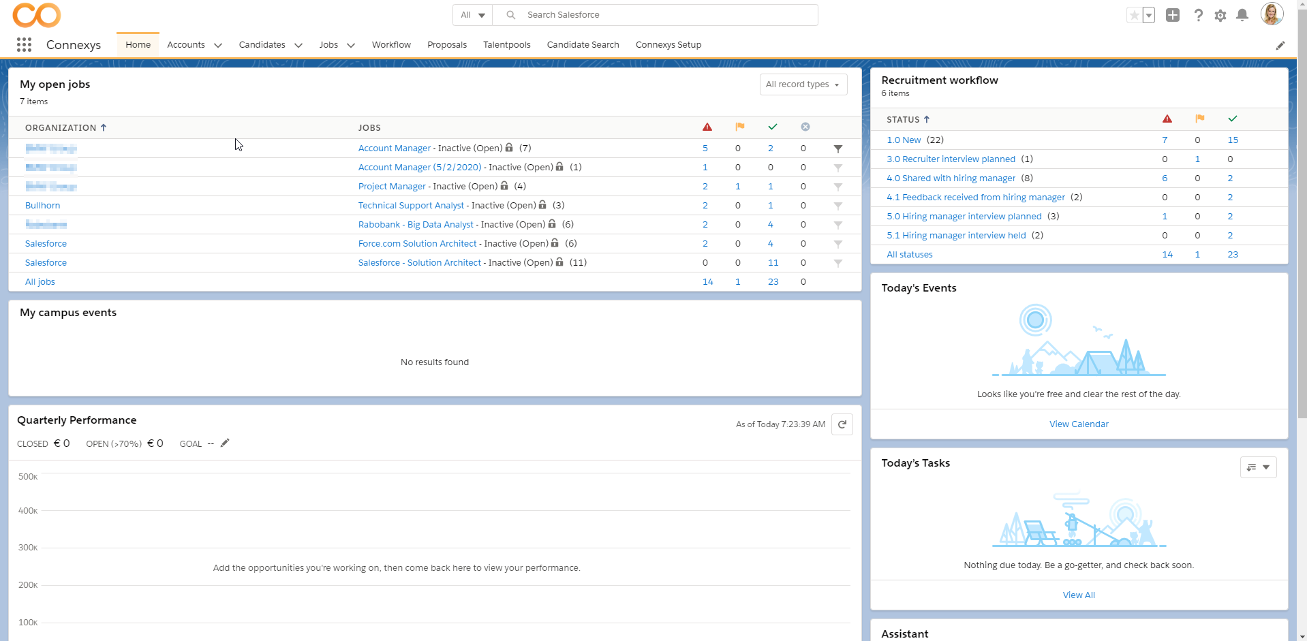Open the notifications bell icon
This screenshot has width=1307, height=641.
click(1242, 15)
